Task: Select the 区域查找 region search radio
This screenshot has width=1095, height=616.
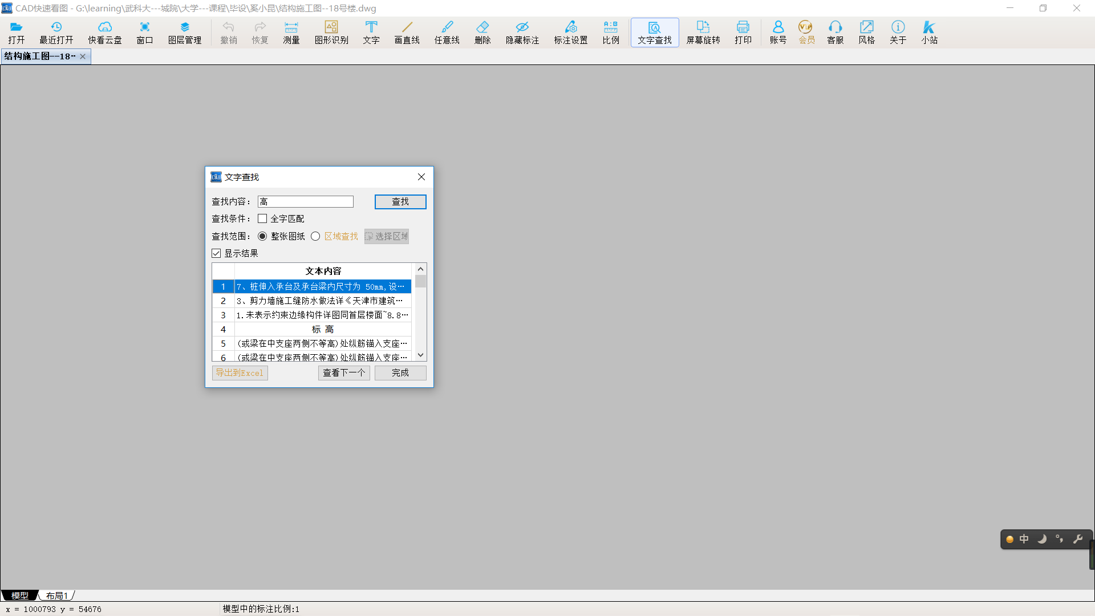Action: [x=315, y=236]
